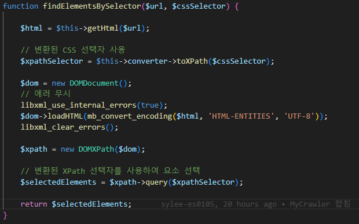This screenshot has height=224, width=359.
Task: Click $selectedElements in the assignment line
Action: 58,182
